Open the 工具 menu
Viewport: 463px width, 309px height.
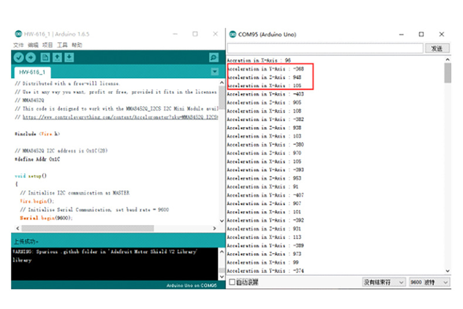(62, 45)
